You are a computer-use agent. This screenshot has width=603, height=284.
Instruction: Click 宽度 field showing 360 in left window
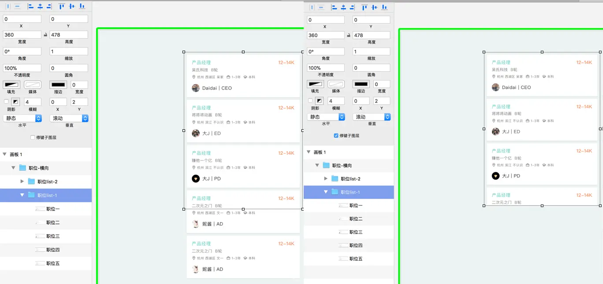pyautogui.click(x=22, y=35)
